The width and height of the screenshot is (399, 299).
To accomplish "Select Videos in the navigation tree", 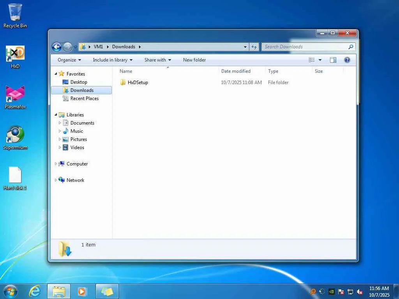I will [77, 147].
